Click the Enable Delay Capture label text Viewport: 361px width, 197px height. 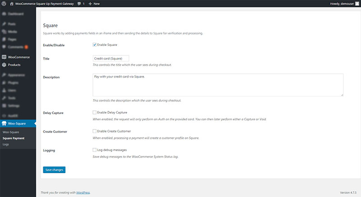point(112,112)
